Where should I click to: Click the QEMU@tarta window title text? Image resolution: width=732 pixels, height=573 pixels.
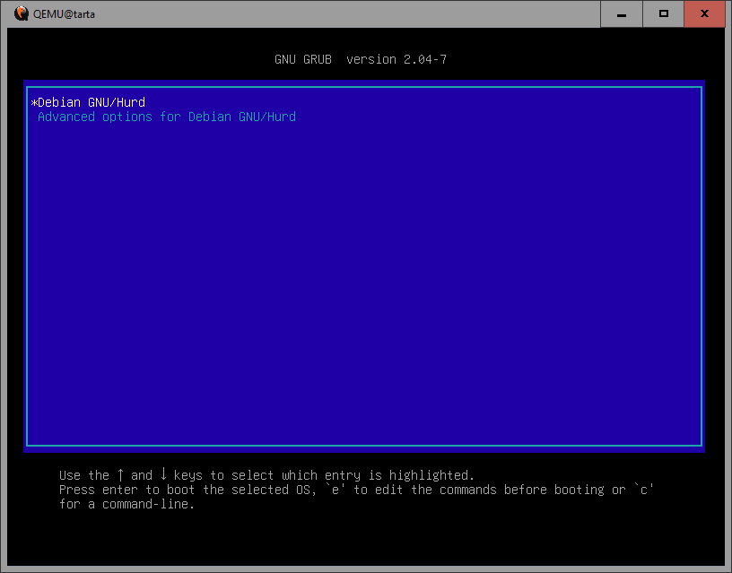tap(64, 13)
